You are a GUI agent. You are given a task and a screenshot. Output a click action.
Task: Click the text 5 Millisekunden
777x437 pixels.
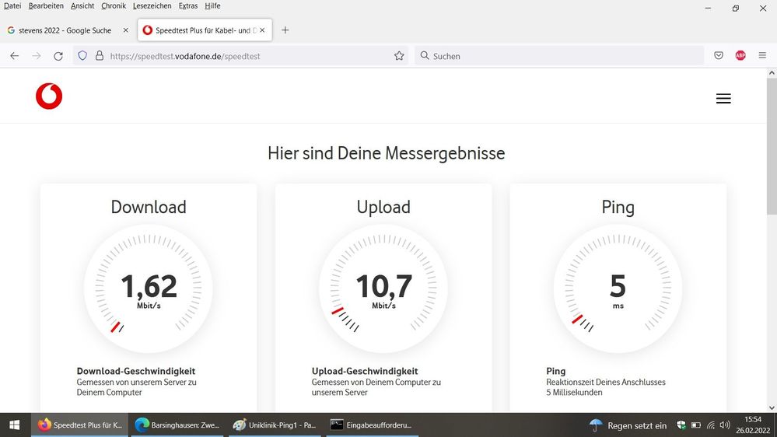(x=574, y=393)
